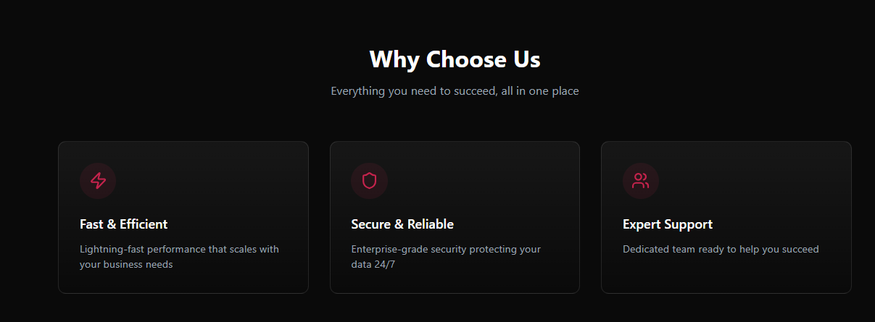This screenshot has width=875, height=322.
Task: Click the 'Dedicated team ready to help' description
Action: pos(721,250)
